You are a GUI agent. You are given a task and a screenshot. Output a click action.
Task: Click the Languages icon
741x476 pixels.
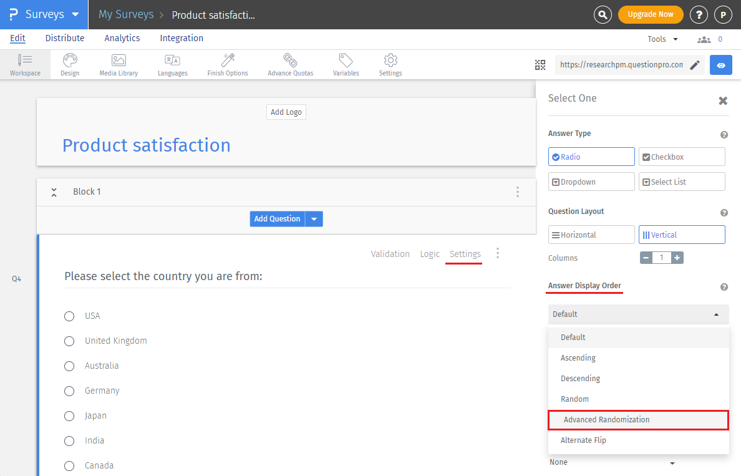coord(172,64)
